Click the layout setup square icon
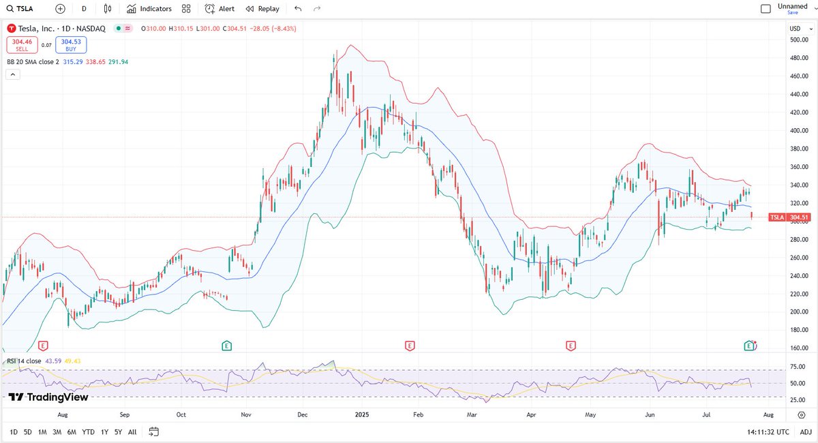The width and height of the screenshot is (818, 443). click(766, 9)
